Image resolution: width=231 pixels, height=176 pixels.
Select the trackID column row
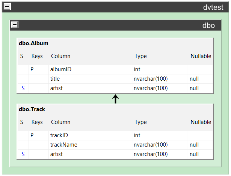click(x=115, y=135)
